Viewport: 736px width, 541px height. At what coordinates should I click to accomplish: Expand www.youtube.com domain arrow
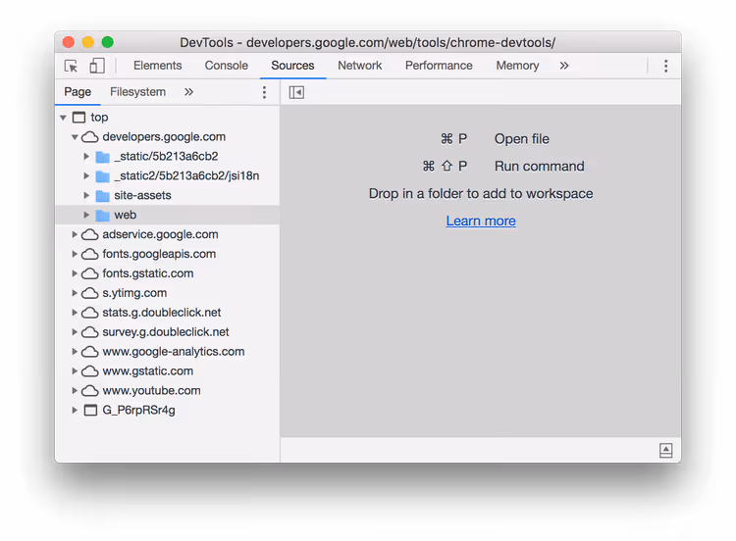pyautogui.click(x=75, y=390)
